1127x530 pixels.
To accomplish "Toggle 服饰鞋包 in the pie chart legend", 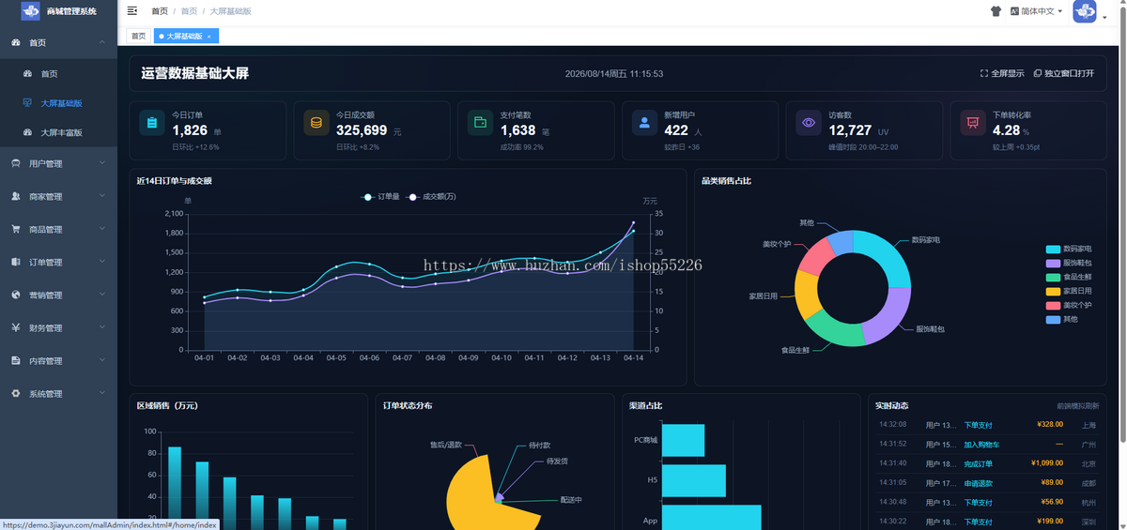I will tap(1069, 263).
